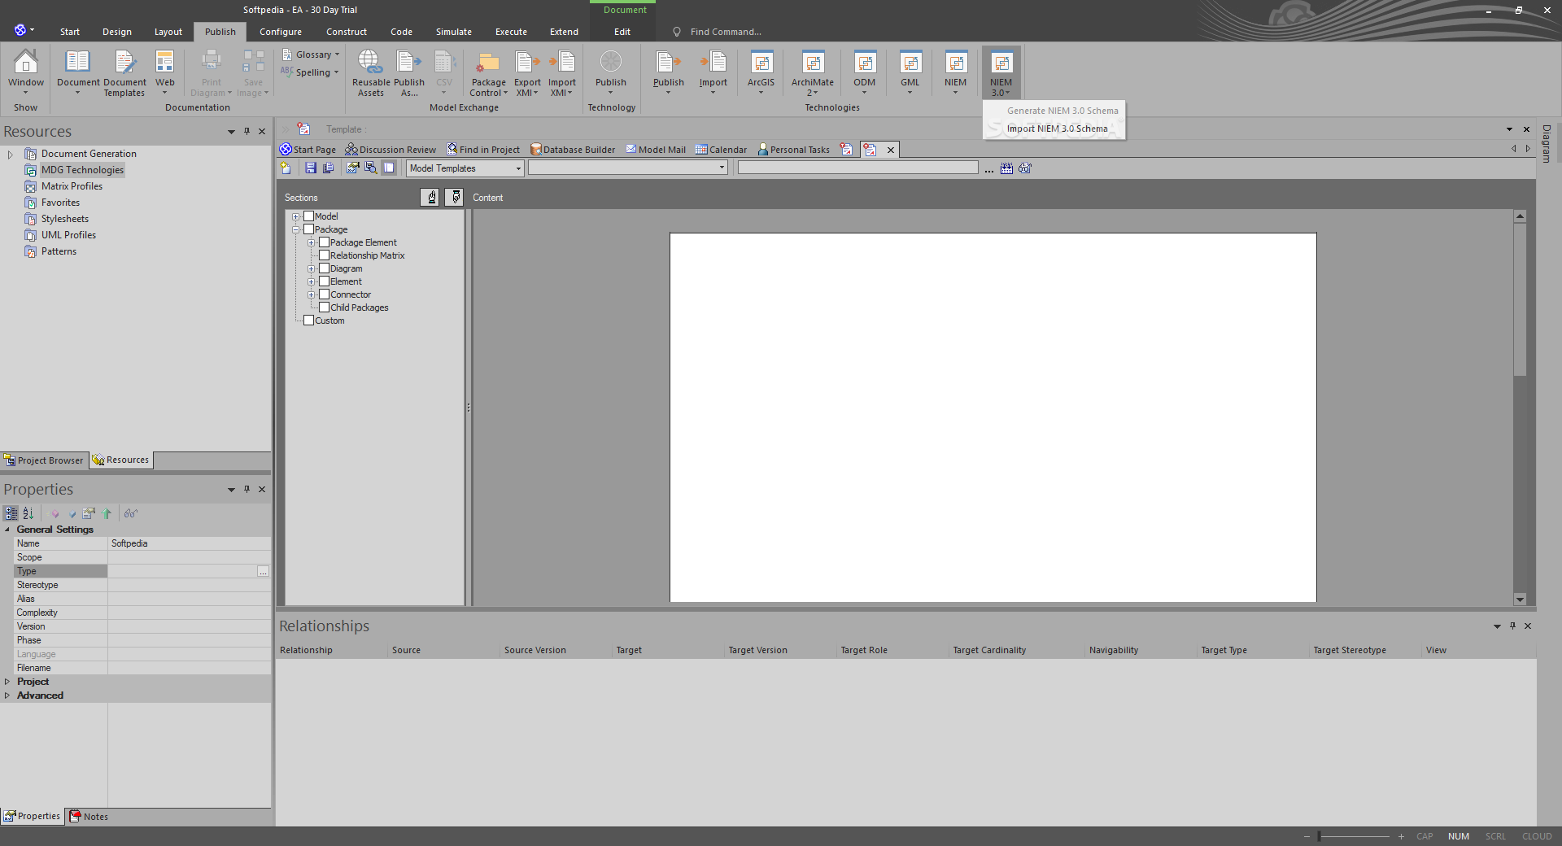Open the Window show button in ribbon

pos(26,72)
